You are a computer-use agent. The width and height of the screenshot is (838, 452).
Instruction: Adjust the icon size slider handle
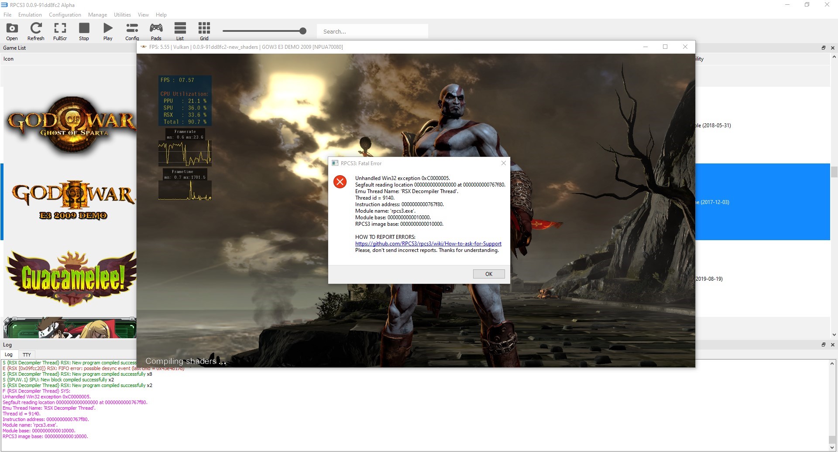(303, 31)
